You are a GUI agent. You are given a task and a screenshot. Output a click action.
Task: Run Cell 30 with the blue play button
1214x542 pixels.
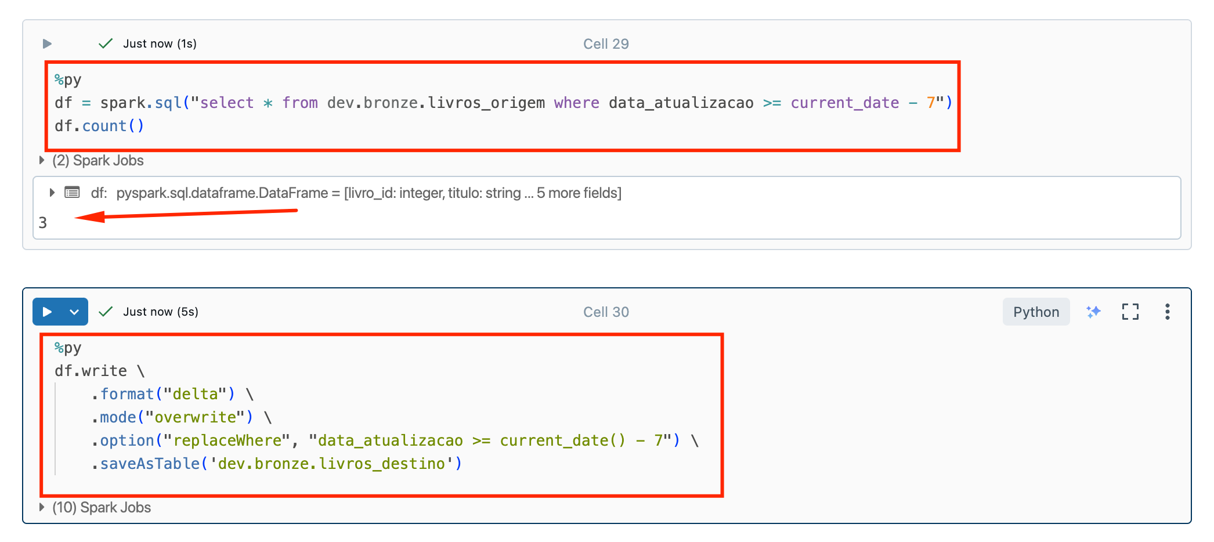(47, 312)
